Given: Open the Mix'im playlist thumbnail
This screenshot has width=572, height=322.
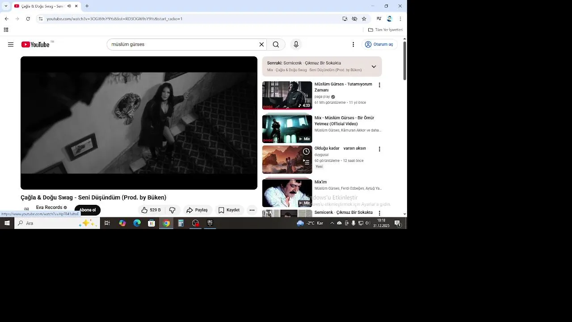Looking at the screenshot, I should pos(287,193).
